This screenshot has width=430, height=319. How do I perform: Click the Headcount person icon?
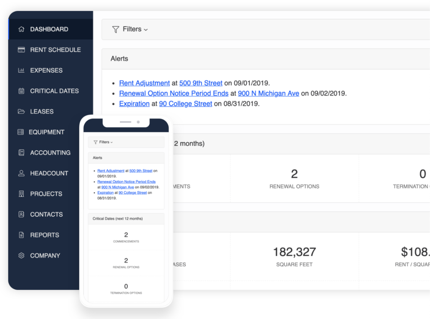coord(21,173)
